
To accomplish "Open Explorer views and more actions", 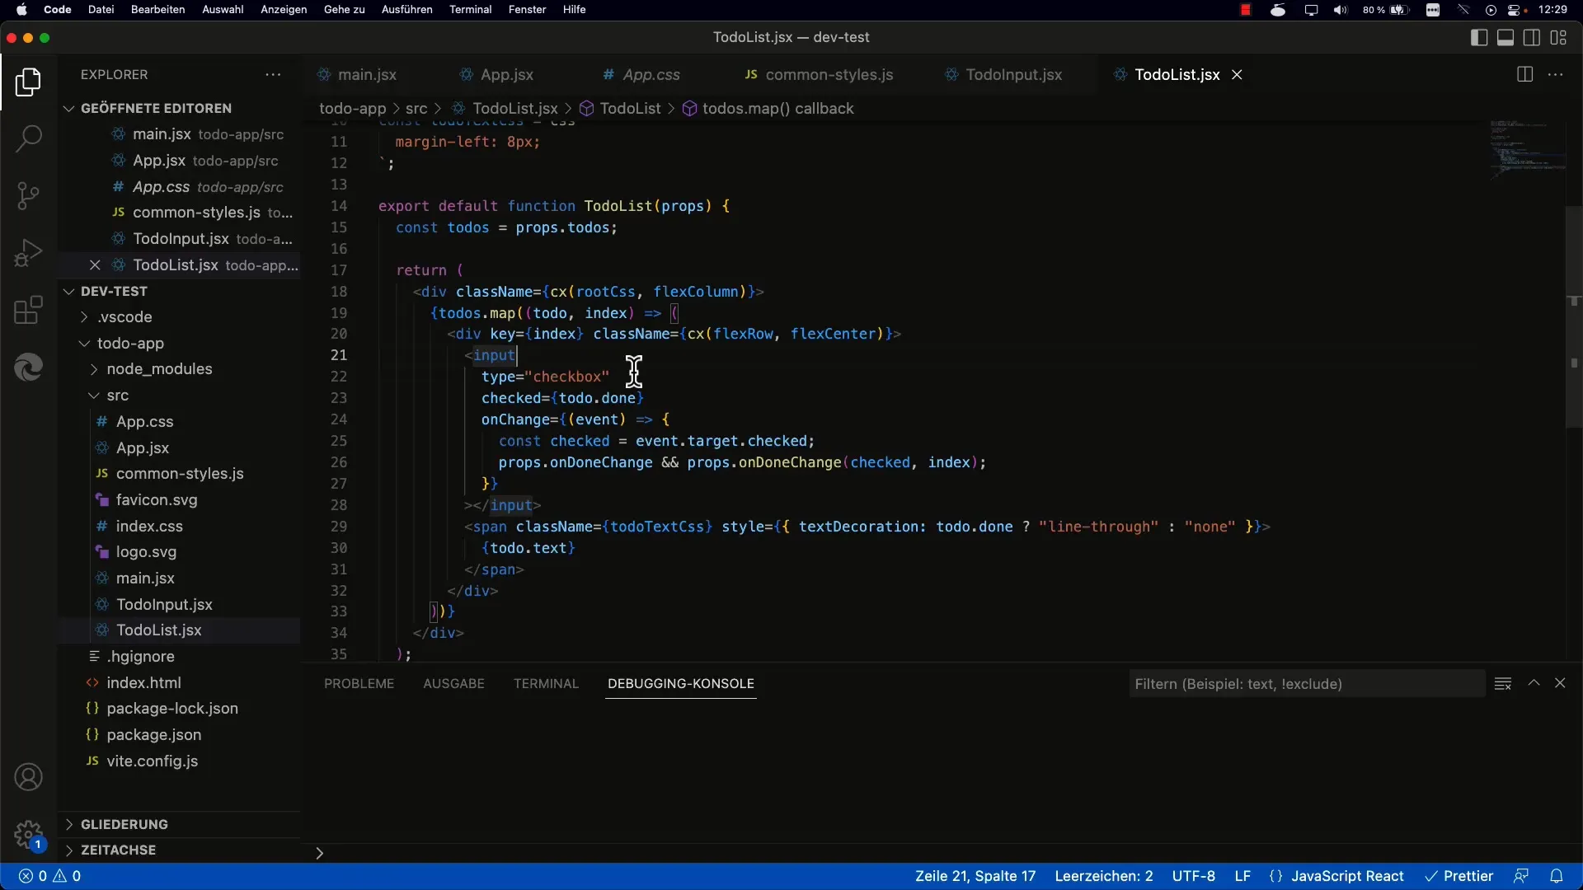I will click(x=273, y=74).
